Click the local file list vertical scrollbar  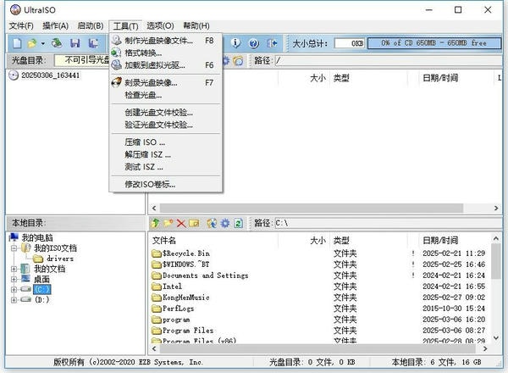tap(495, 261)
